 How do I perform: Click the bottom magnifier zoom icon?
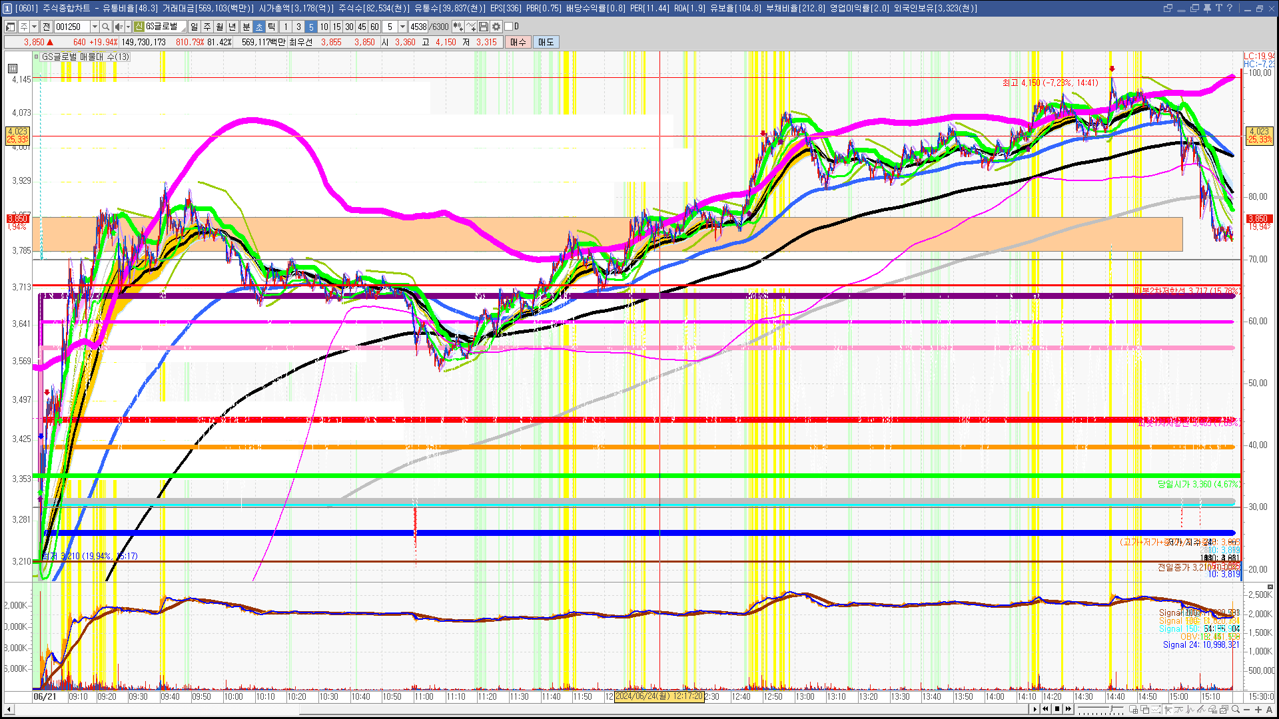click(x=1236, y=709)
